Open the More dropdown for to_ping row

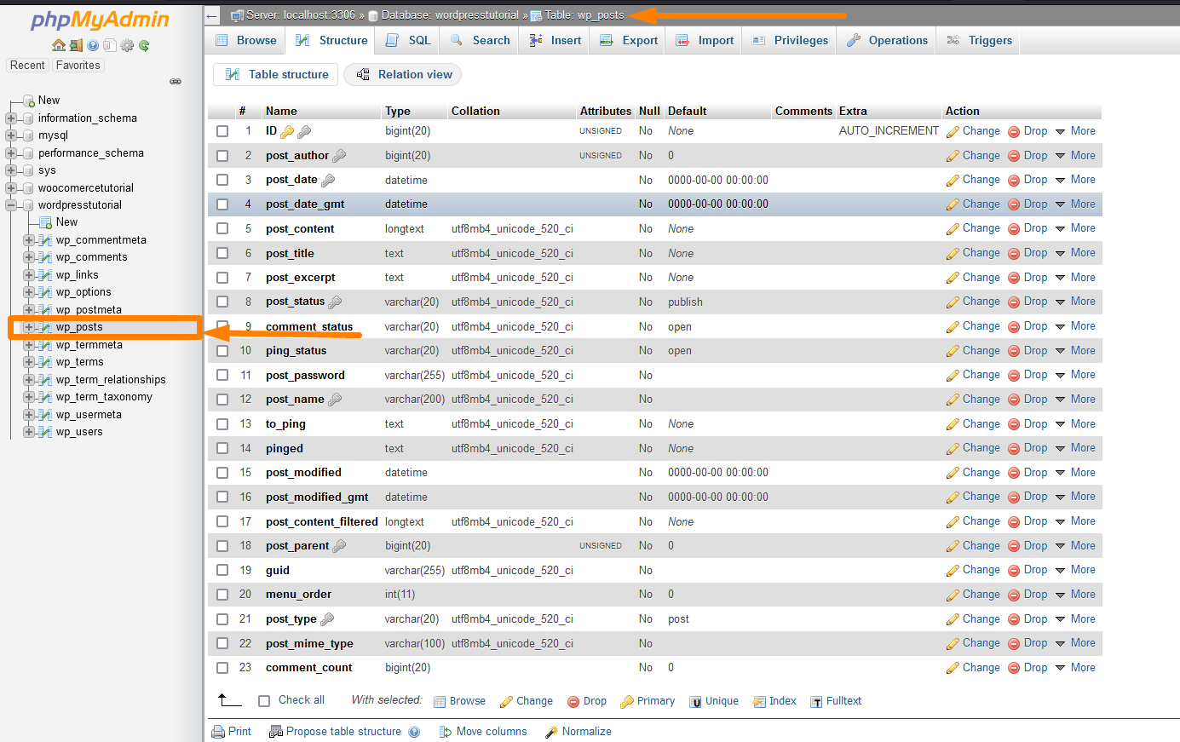[1075, 424]
